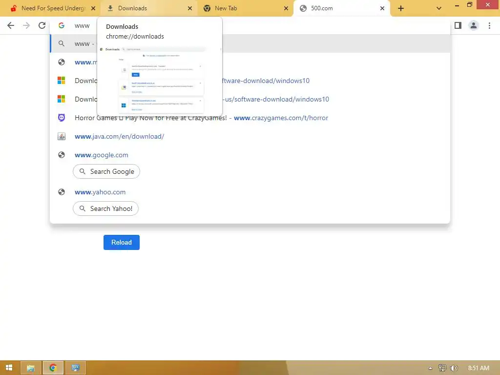This screenshot has height=375, width=500.
Task: Switch to the New Tab tab
Action: click(244, 8)
